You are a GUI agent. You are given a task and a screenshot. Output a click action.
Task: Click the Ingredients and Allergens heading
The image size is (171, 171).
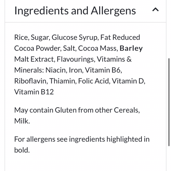coord(75,11)
